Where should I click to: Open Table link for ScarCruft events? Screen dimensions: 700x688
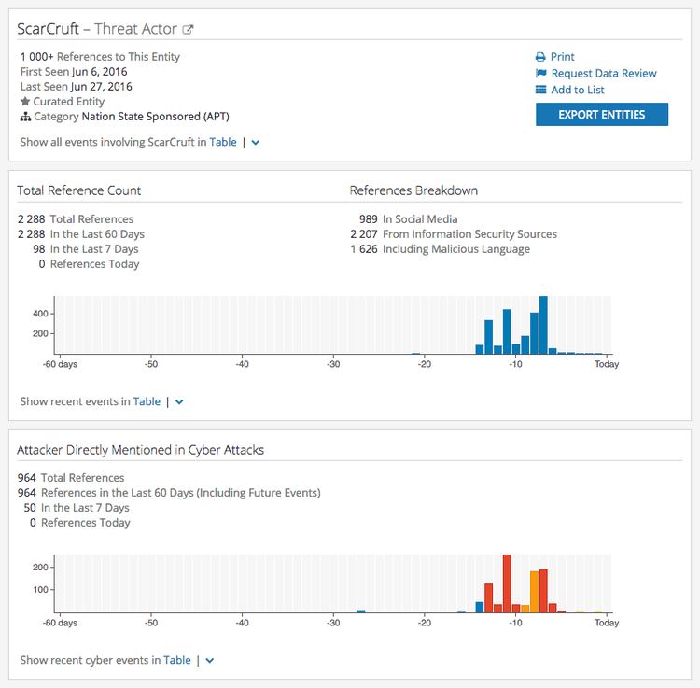[223, 143]
